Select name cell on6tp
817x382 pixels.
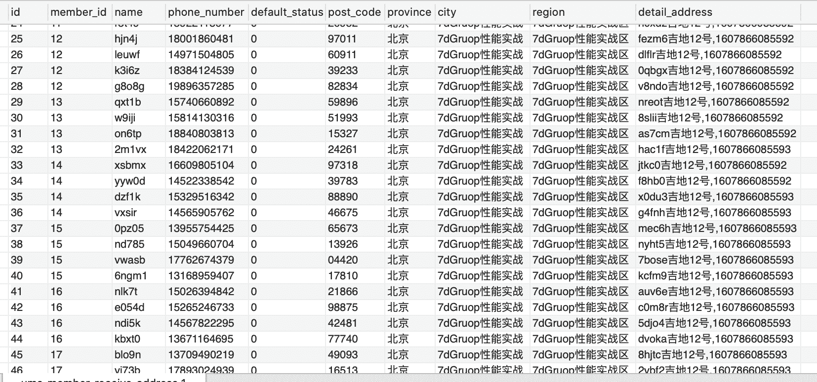128,134
